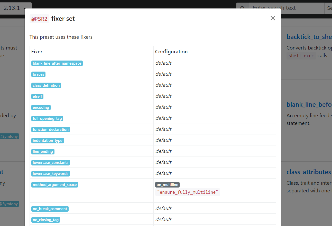Click the lowercase_constants fixer badge

pyautogui.click(x=51, y=163)
